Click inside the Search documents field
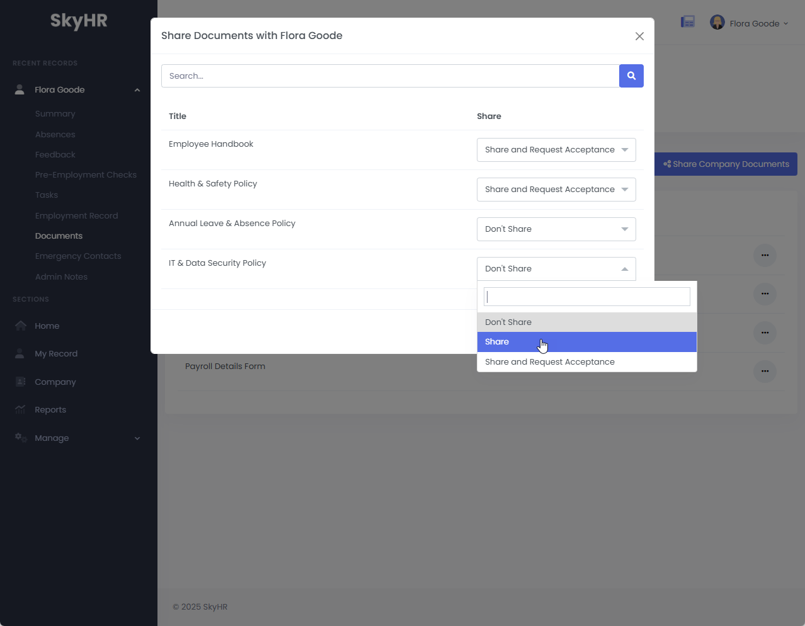Image resolution: width=805 pixels, height=626 pixels. [390, 76]
